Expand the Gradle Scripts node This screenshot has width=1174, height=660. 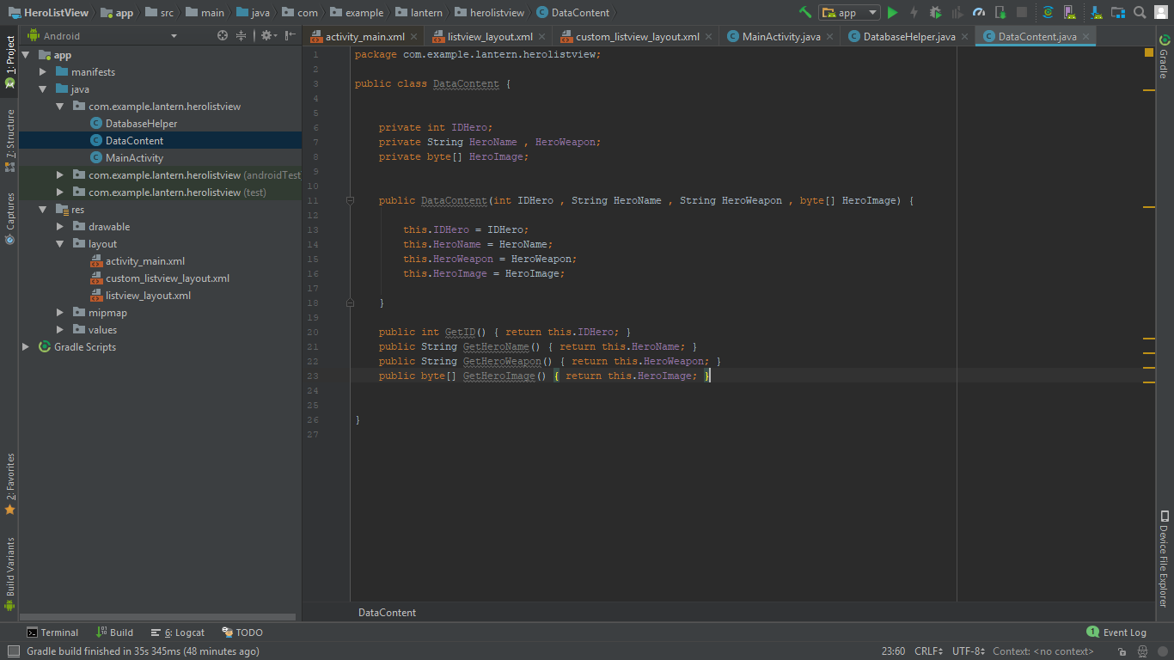[x=26, y=347]
